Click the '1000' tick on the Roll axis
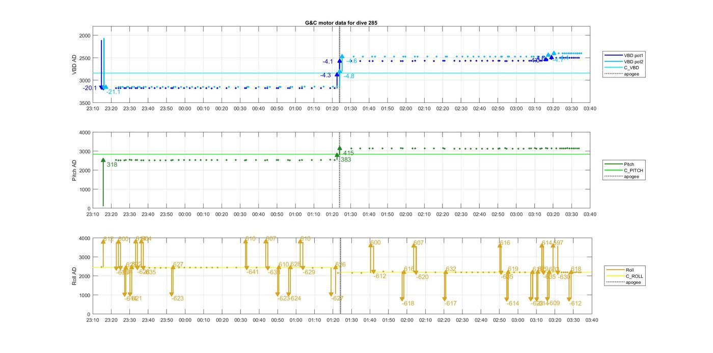Image resolution: width=713 pixels, height=353 pixels. click(85, 295)
